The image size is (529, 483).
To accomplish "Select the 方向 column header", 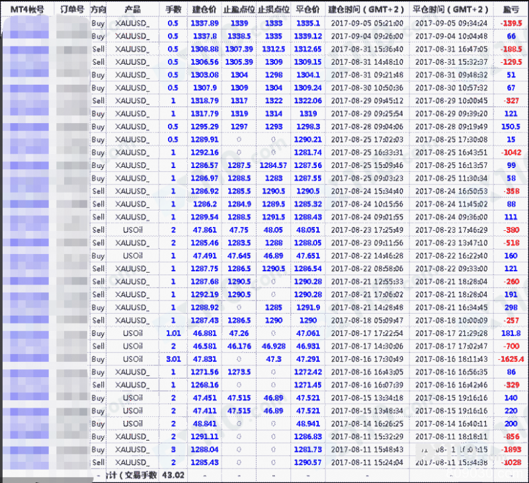I will (x=98, y=9).
